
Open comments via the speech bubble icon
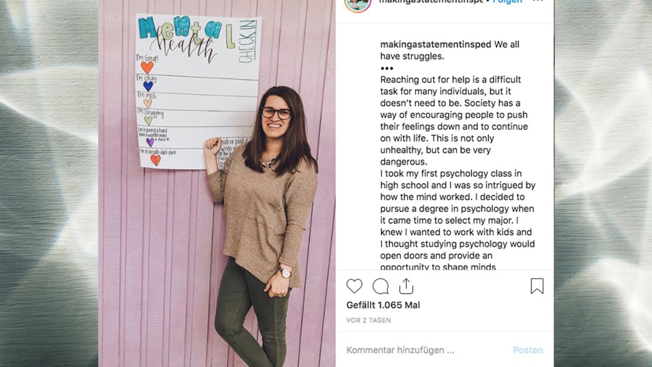coord(380,286)
